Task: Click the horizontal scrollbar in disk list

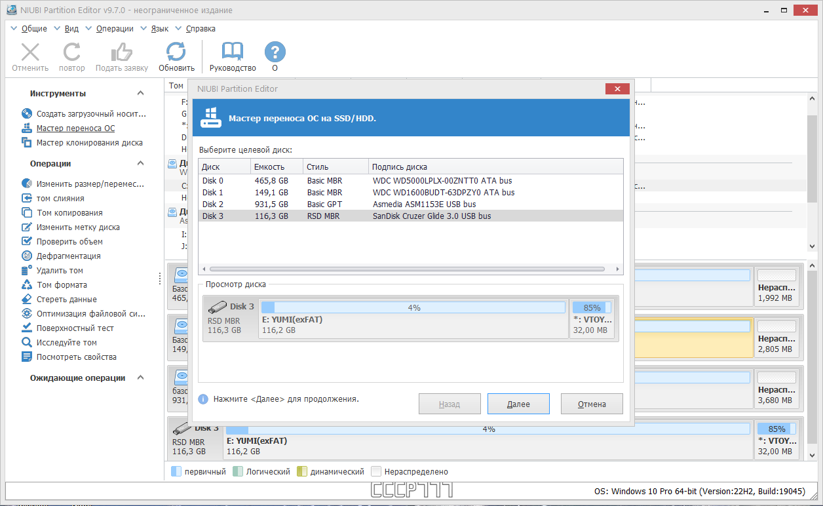Action: click(407, 269)
